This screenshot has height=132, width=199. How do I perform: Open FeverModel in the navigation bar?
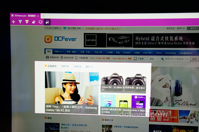(170, 53)
